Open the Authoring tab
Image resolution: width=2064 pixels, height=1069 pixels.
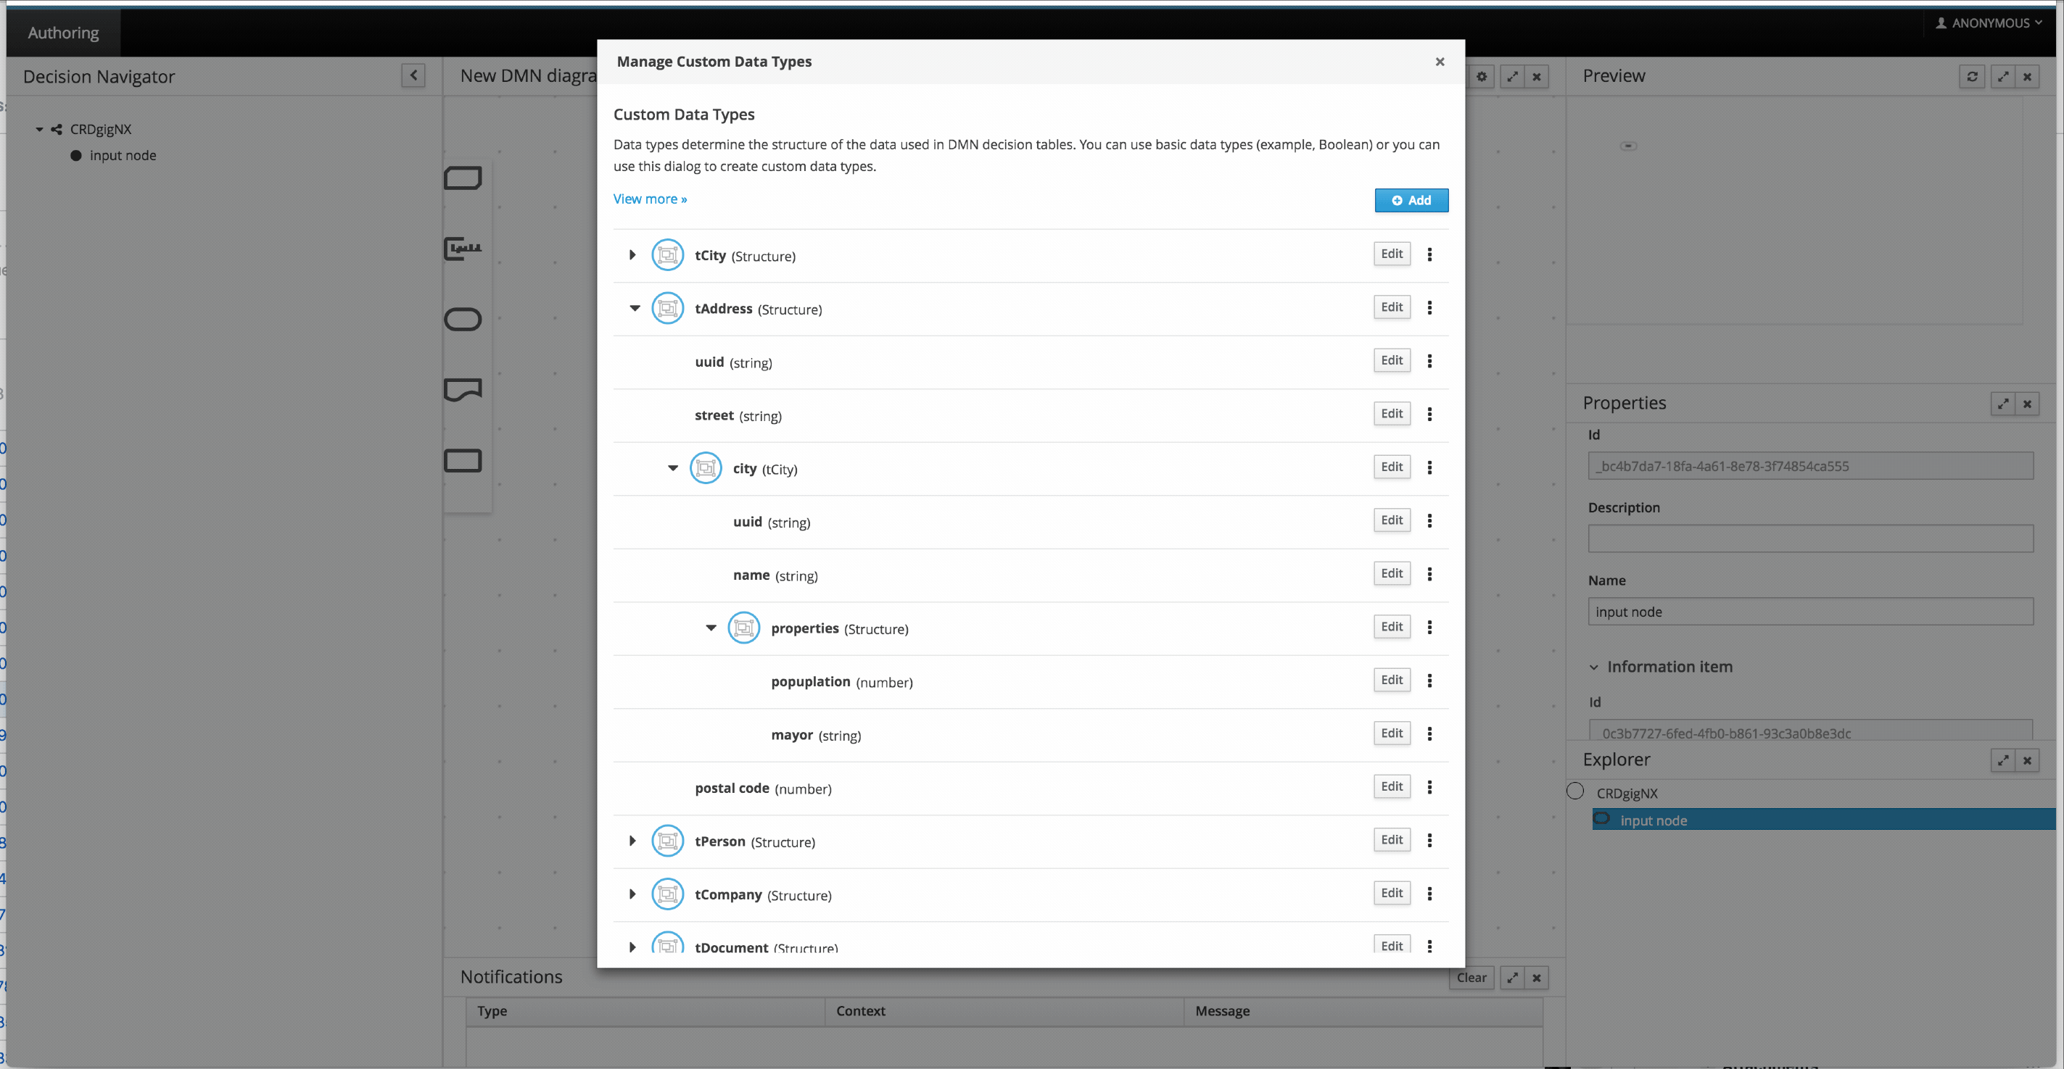63,33
